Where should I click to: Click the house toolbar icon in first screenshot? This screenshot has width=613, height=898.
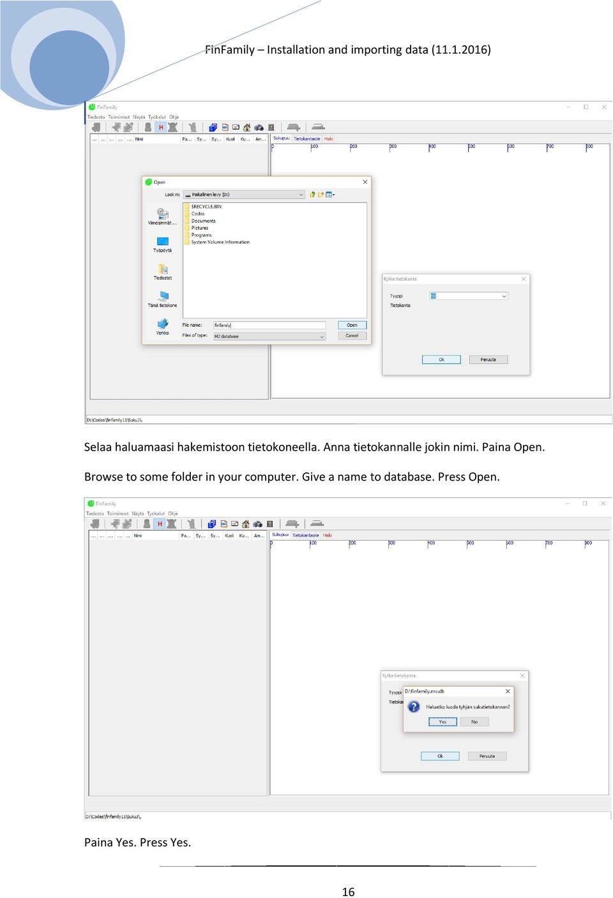(247, 128)
